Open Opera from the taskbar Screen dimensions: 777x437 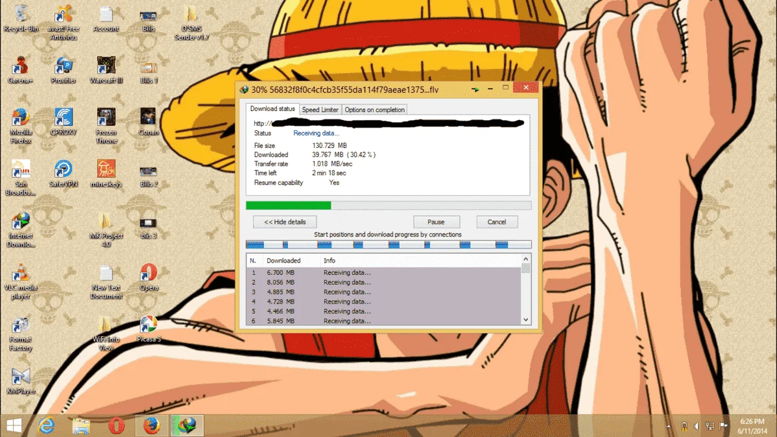[117, 425]
